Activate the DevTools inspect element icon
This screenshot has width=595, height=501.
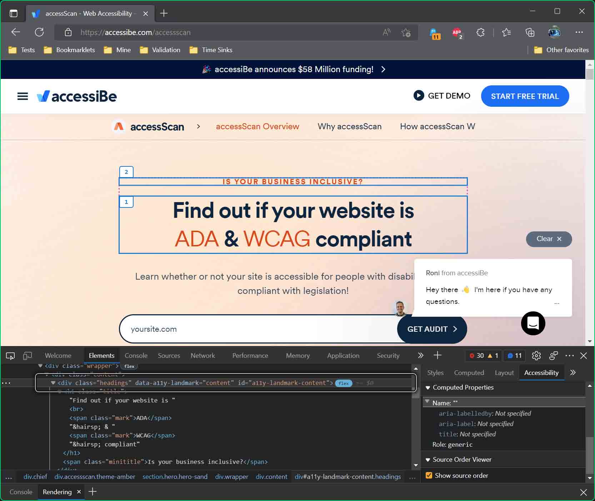click(x=10, y=356)
